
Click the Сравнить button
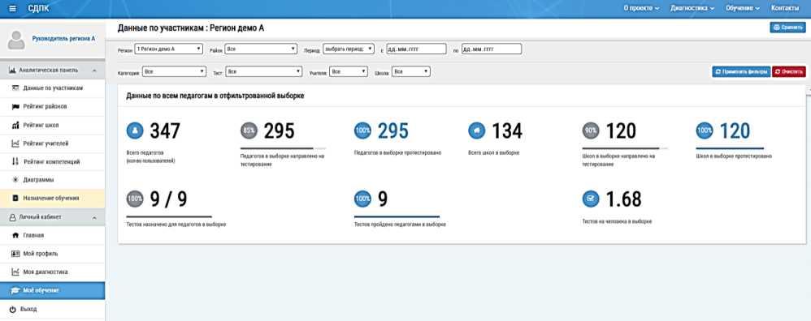click(787, 28)
